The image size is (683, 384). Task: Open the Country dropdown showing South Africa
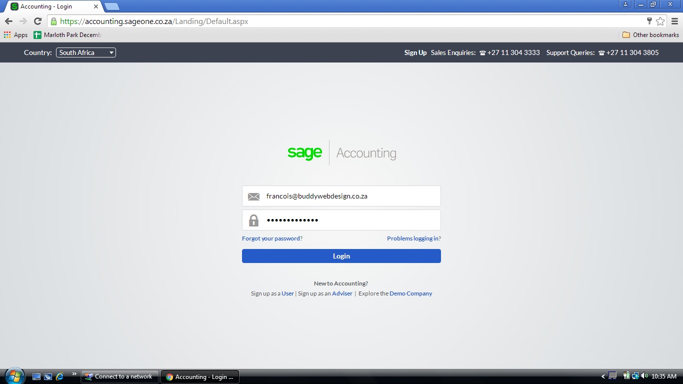86,52
